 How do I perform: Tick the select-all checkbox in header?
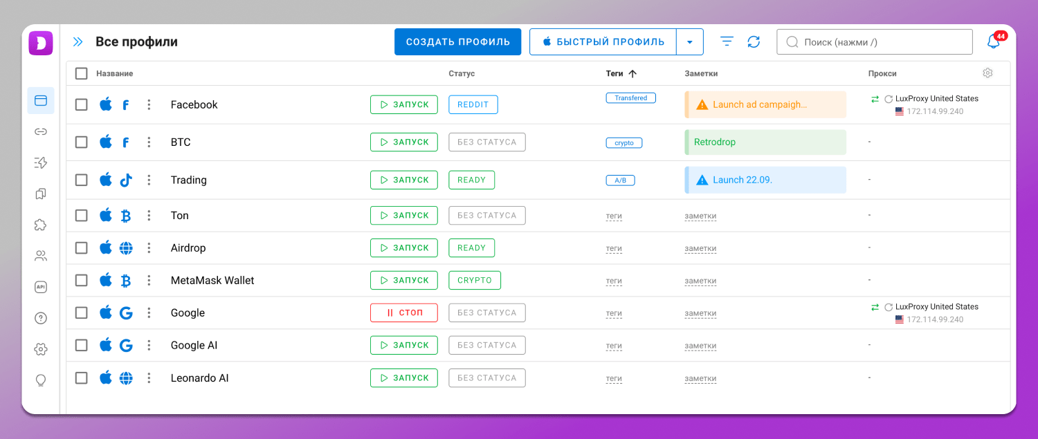[82, 73]
